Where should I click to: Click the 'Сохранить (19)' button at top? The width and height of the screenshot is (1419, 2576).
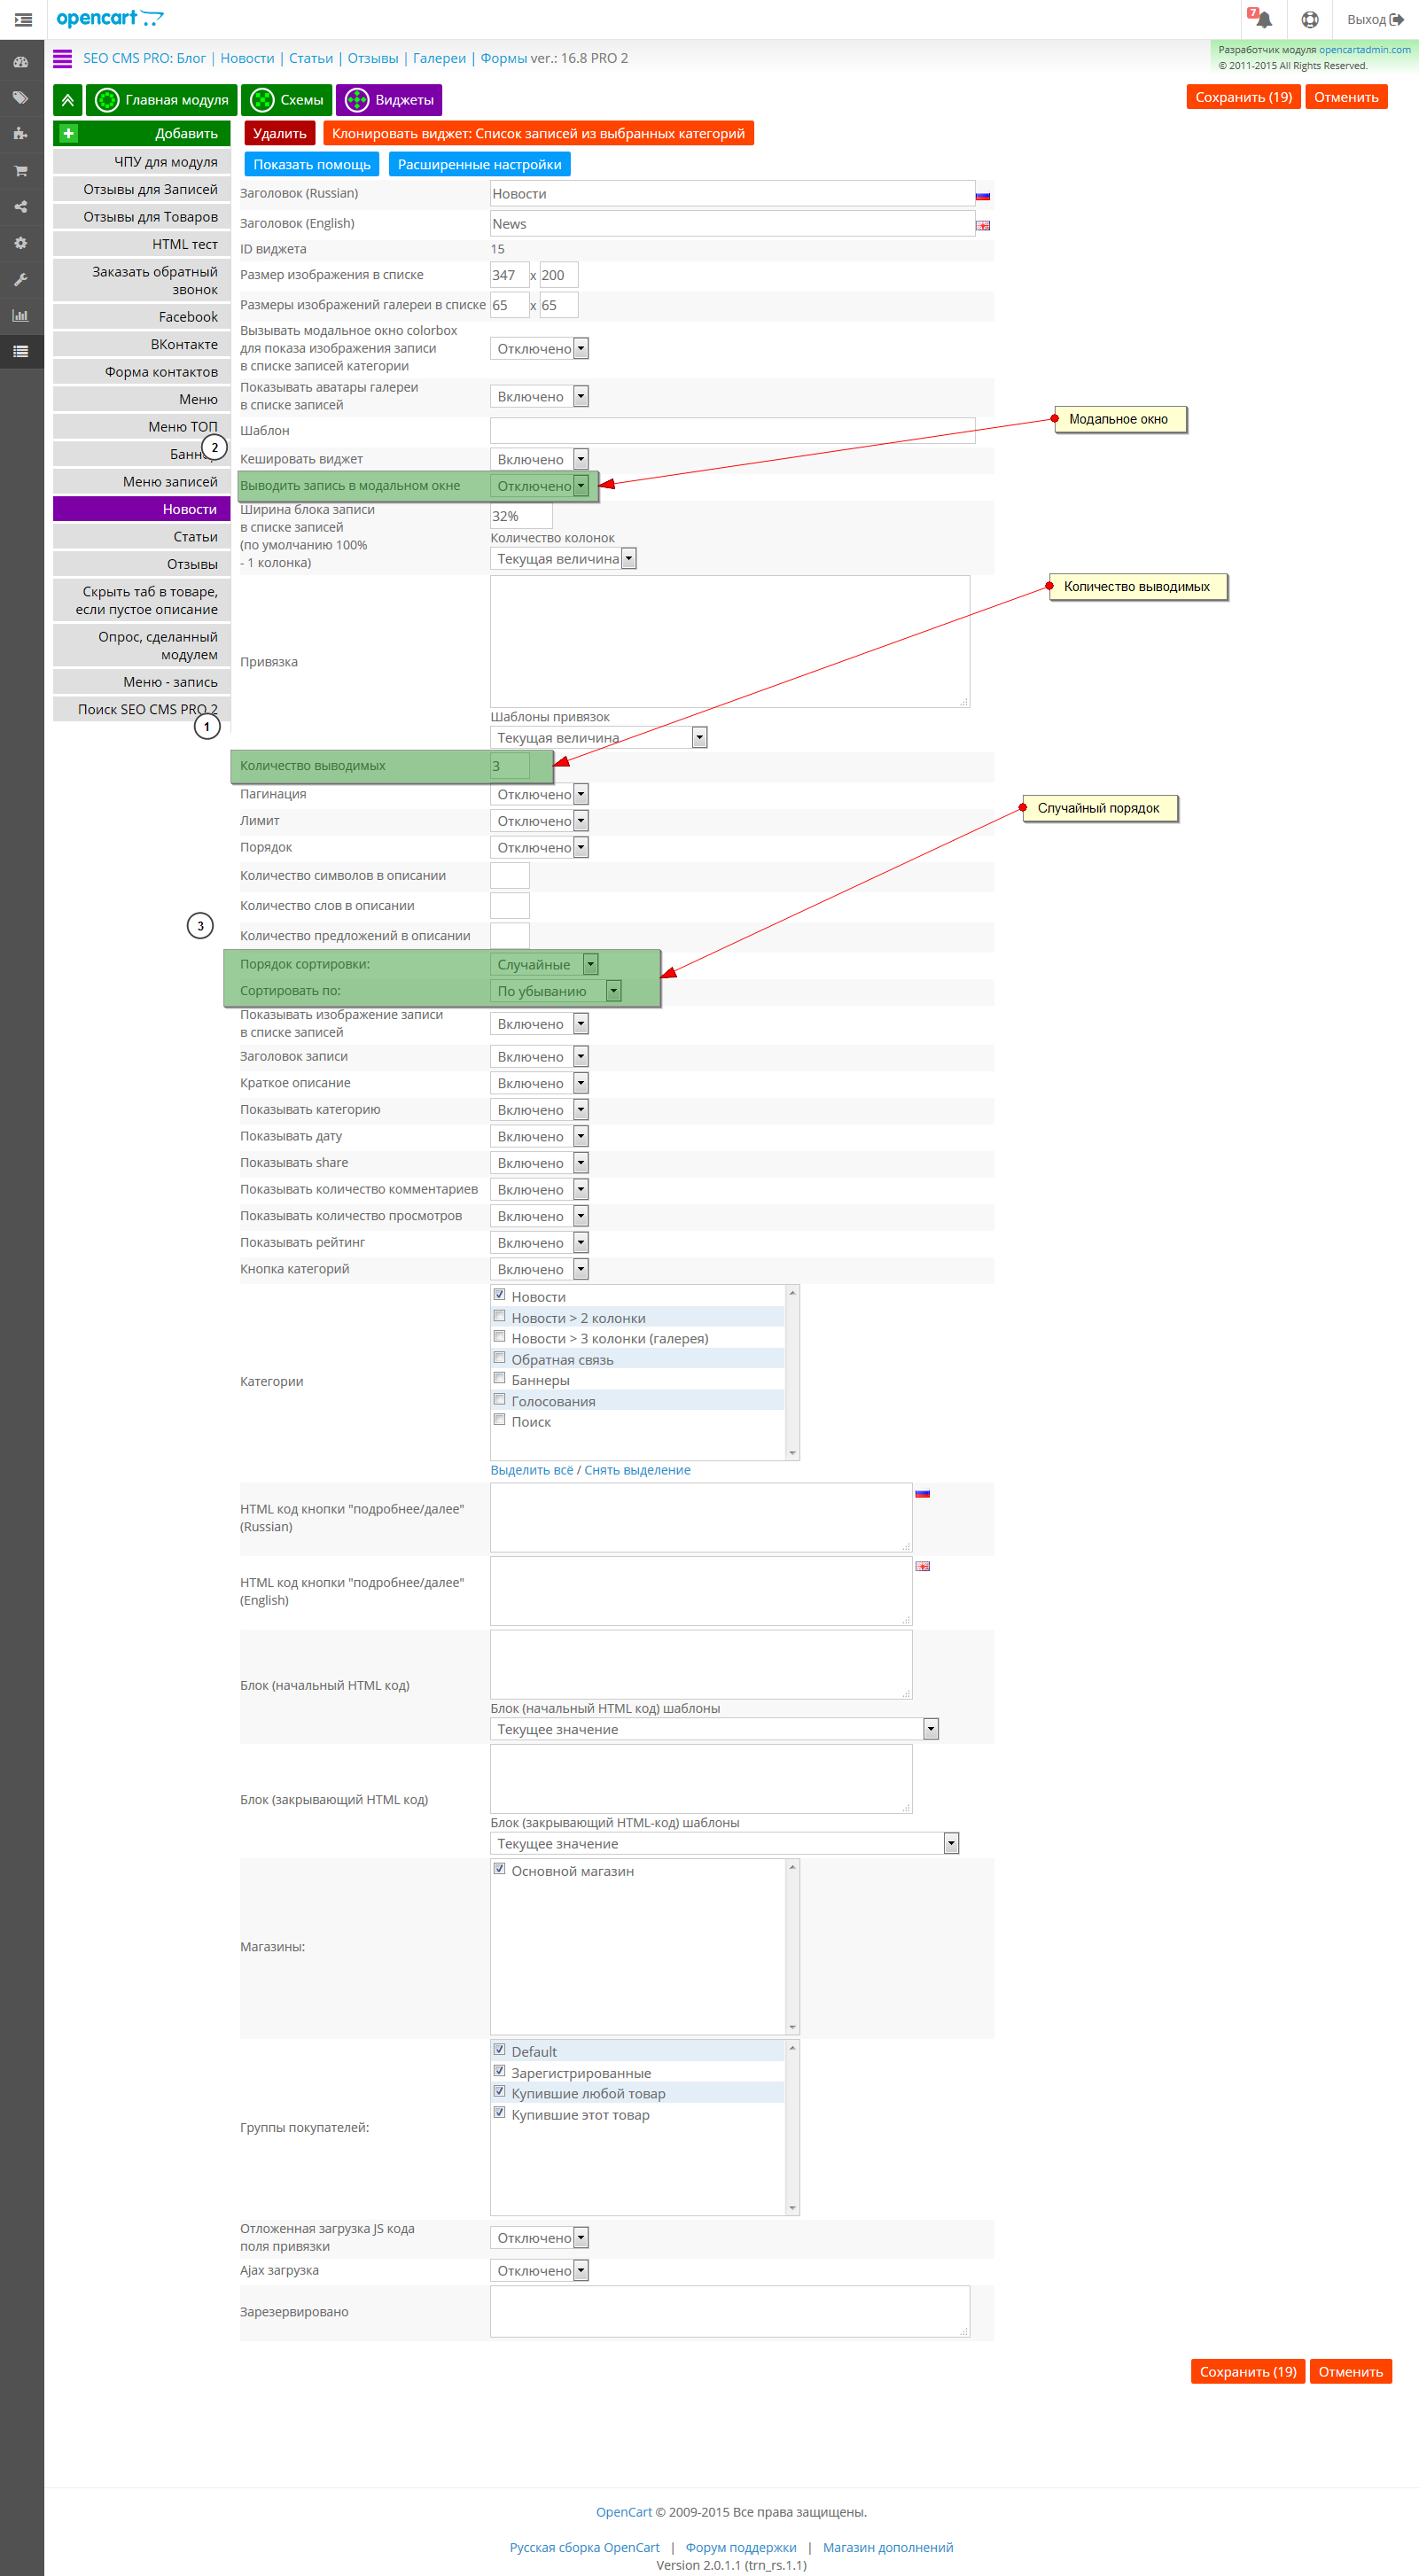(1243, 97)
